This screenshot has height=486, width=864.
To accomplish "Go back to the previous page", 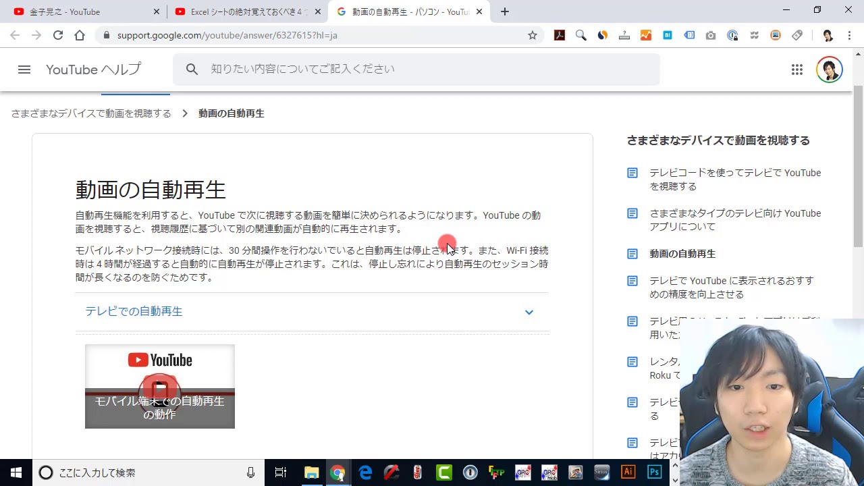I will point(15,35).
